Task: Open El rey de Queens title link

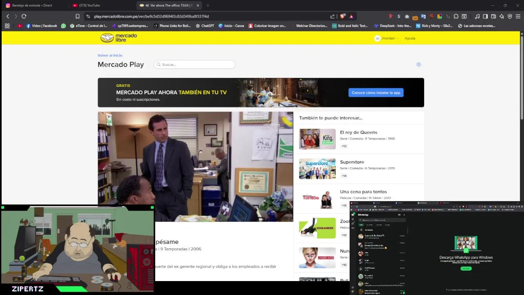Action: pyautogui.click(x=359, y=132)
